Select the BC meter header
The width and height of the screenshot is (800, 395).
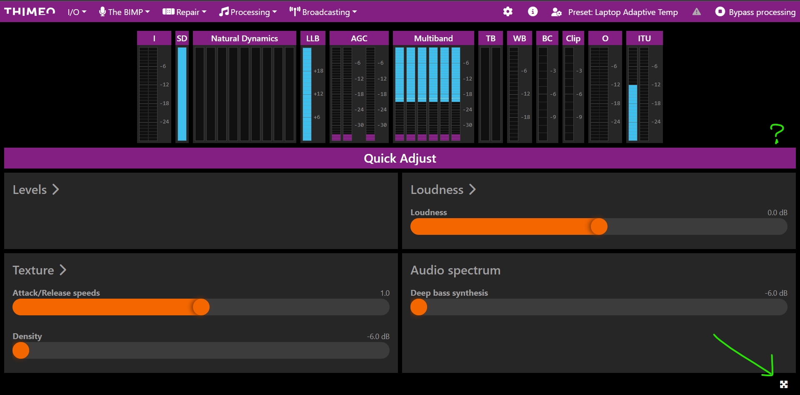(547, 38)
